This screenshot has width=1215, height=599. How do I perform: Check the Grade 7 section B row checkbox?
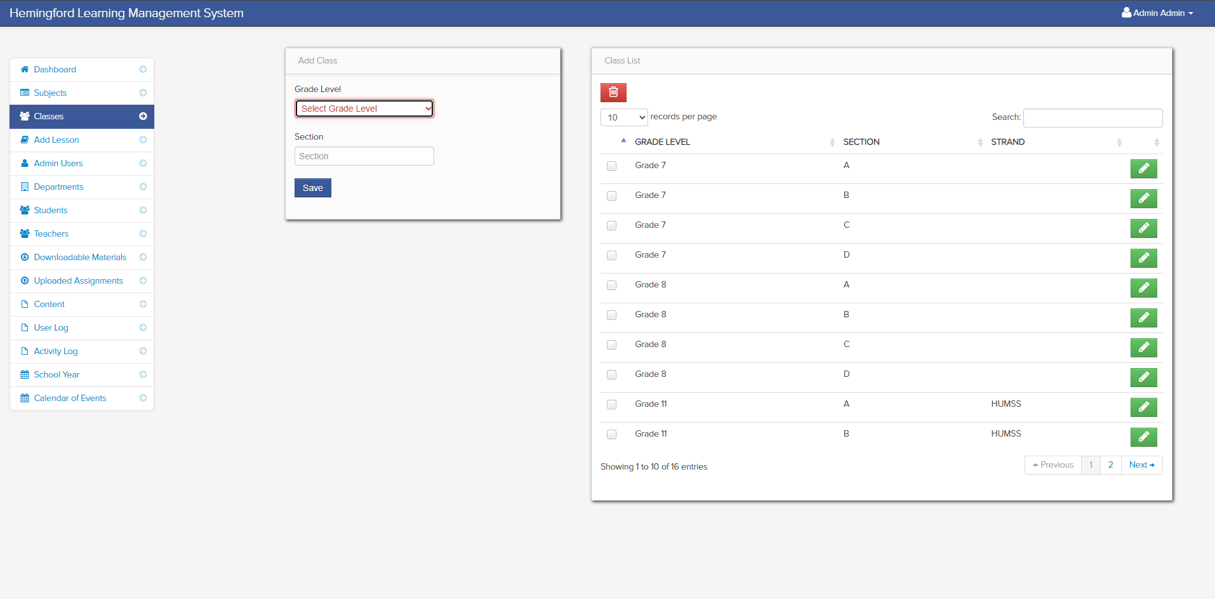point(611,195)
